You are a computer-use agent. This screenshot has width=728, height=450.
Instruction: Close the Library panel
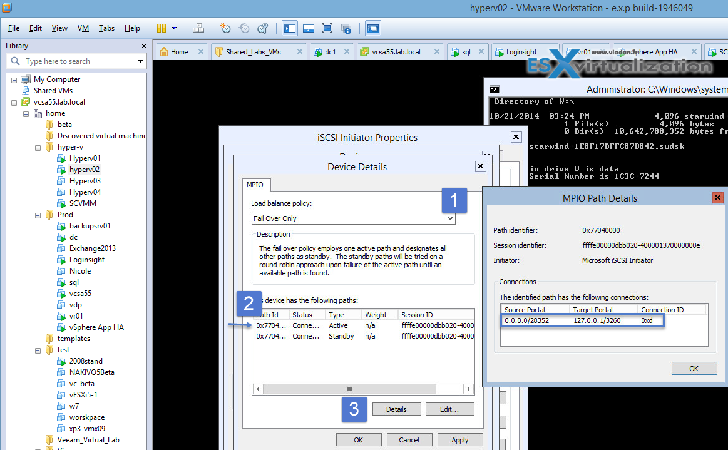[143, 46]
